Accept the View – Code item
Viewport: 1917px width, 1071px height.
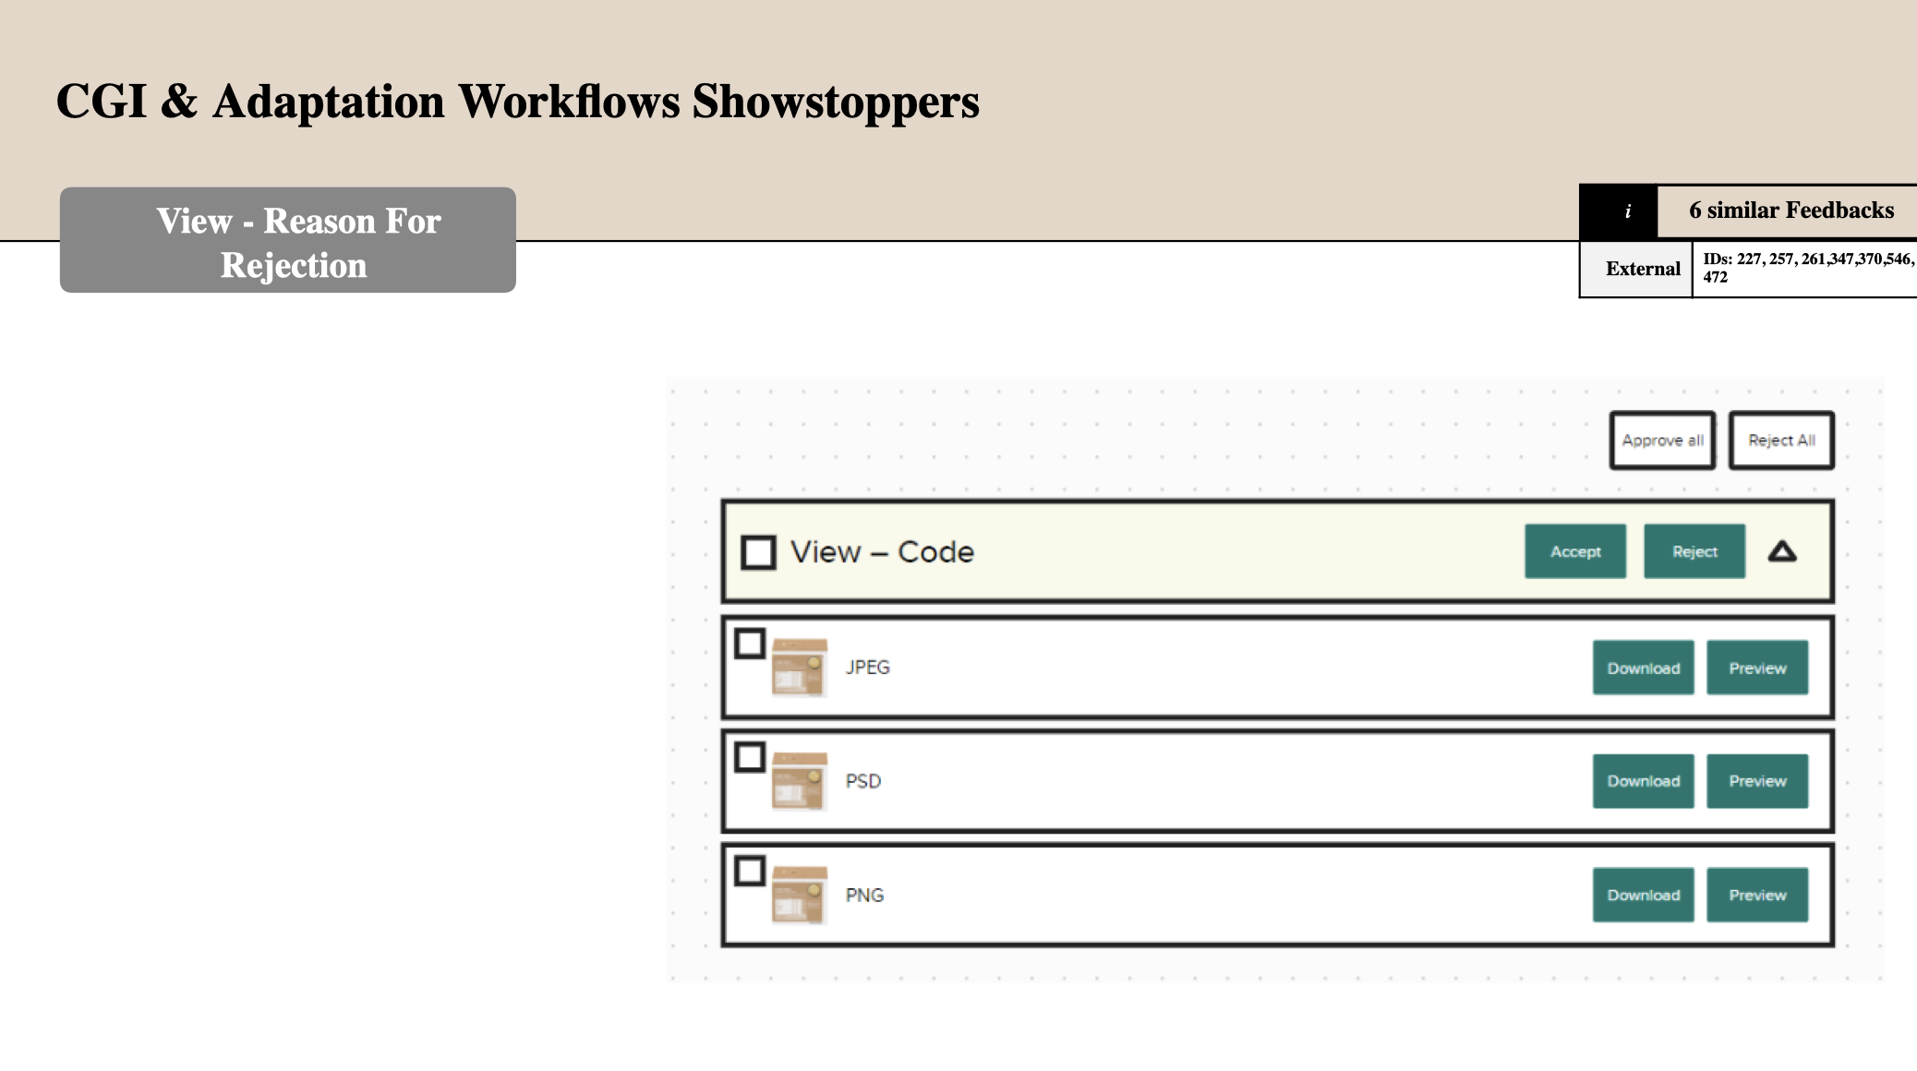1574,552
